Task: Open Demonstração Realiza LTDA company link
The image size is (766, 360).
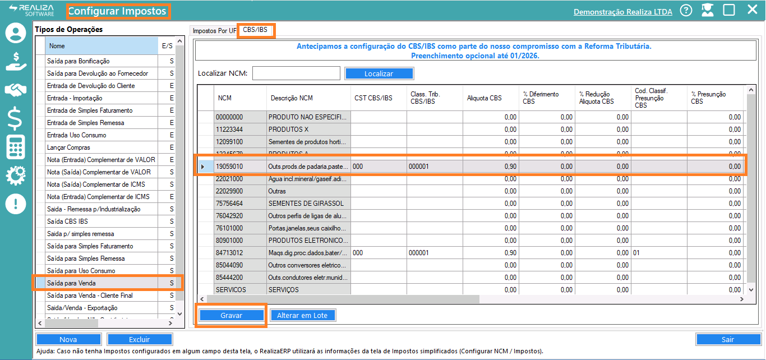Action: coord(622,11)
